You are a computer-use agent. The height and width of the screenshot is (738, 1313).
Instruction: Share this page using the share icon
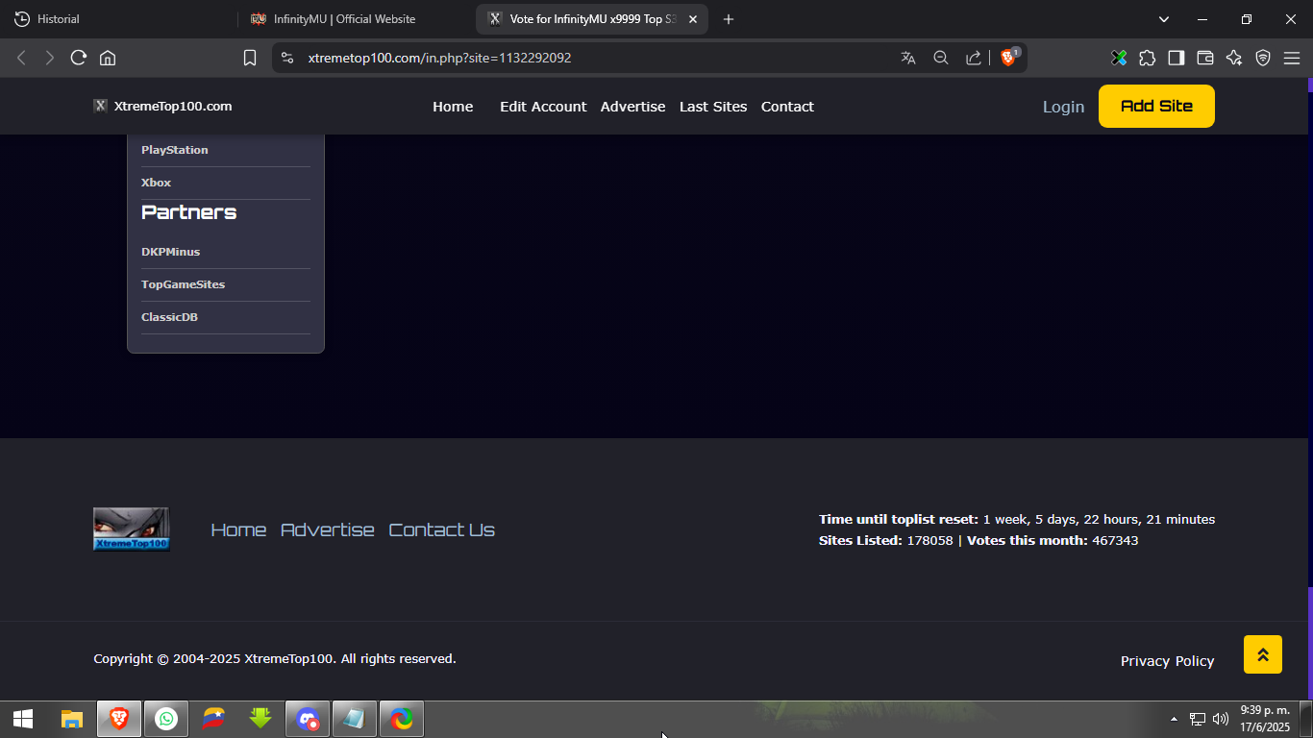(x=974, y=58)
